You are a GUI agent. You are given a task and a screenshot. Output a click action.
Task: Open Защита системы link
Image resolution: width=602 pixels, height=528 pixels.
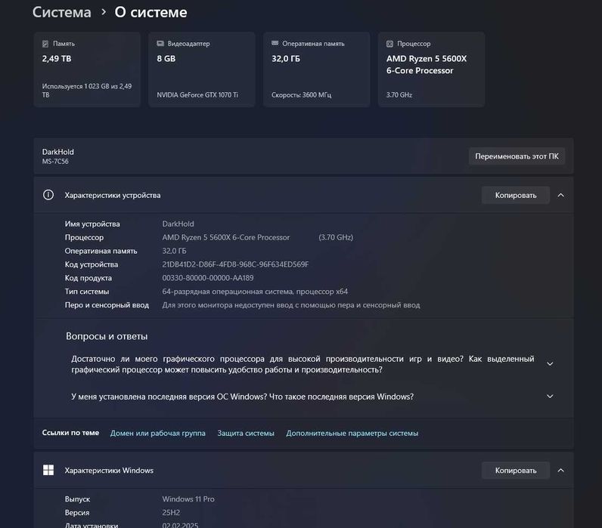pyautogui.click(x=246, y=433)
